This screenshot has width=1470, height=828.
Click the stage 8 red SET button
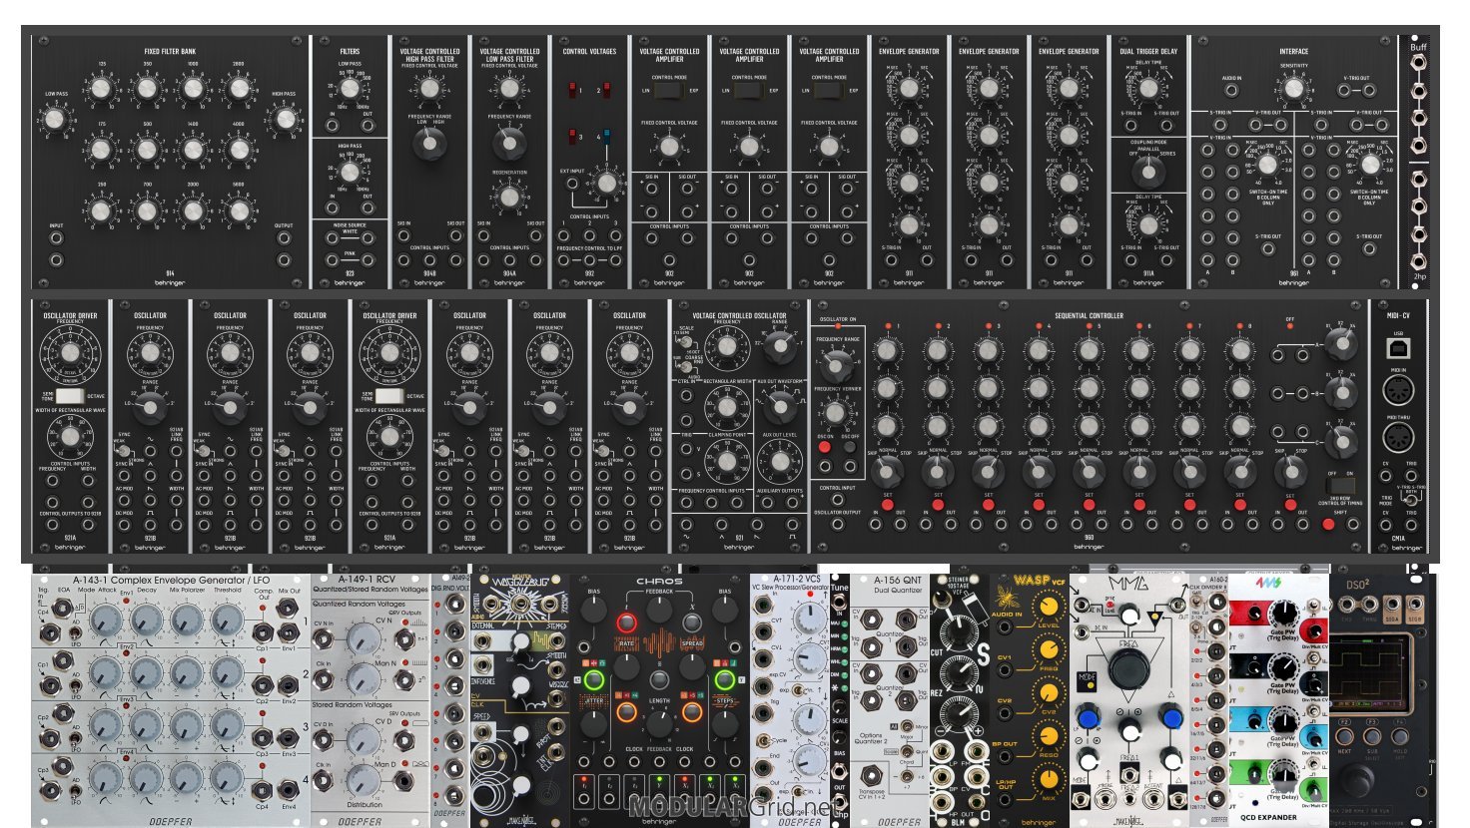1239,504
